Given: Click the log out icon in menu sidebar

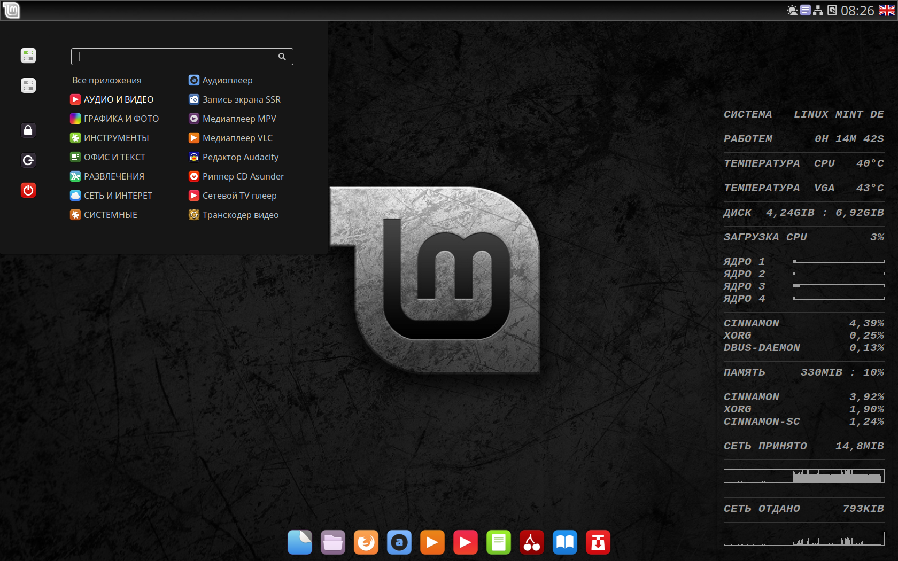Looking at the screenshot, I should click(28, 160).
